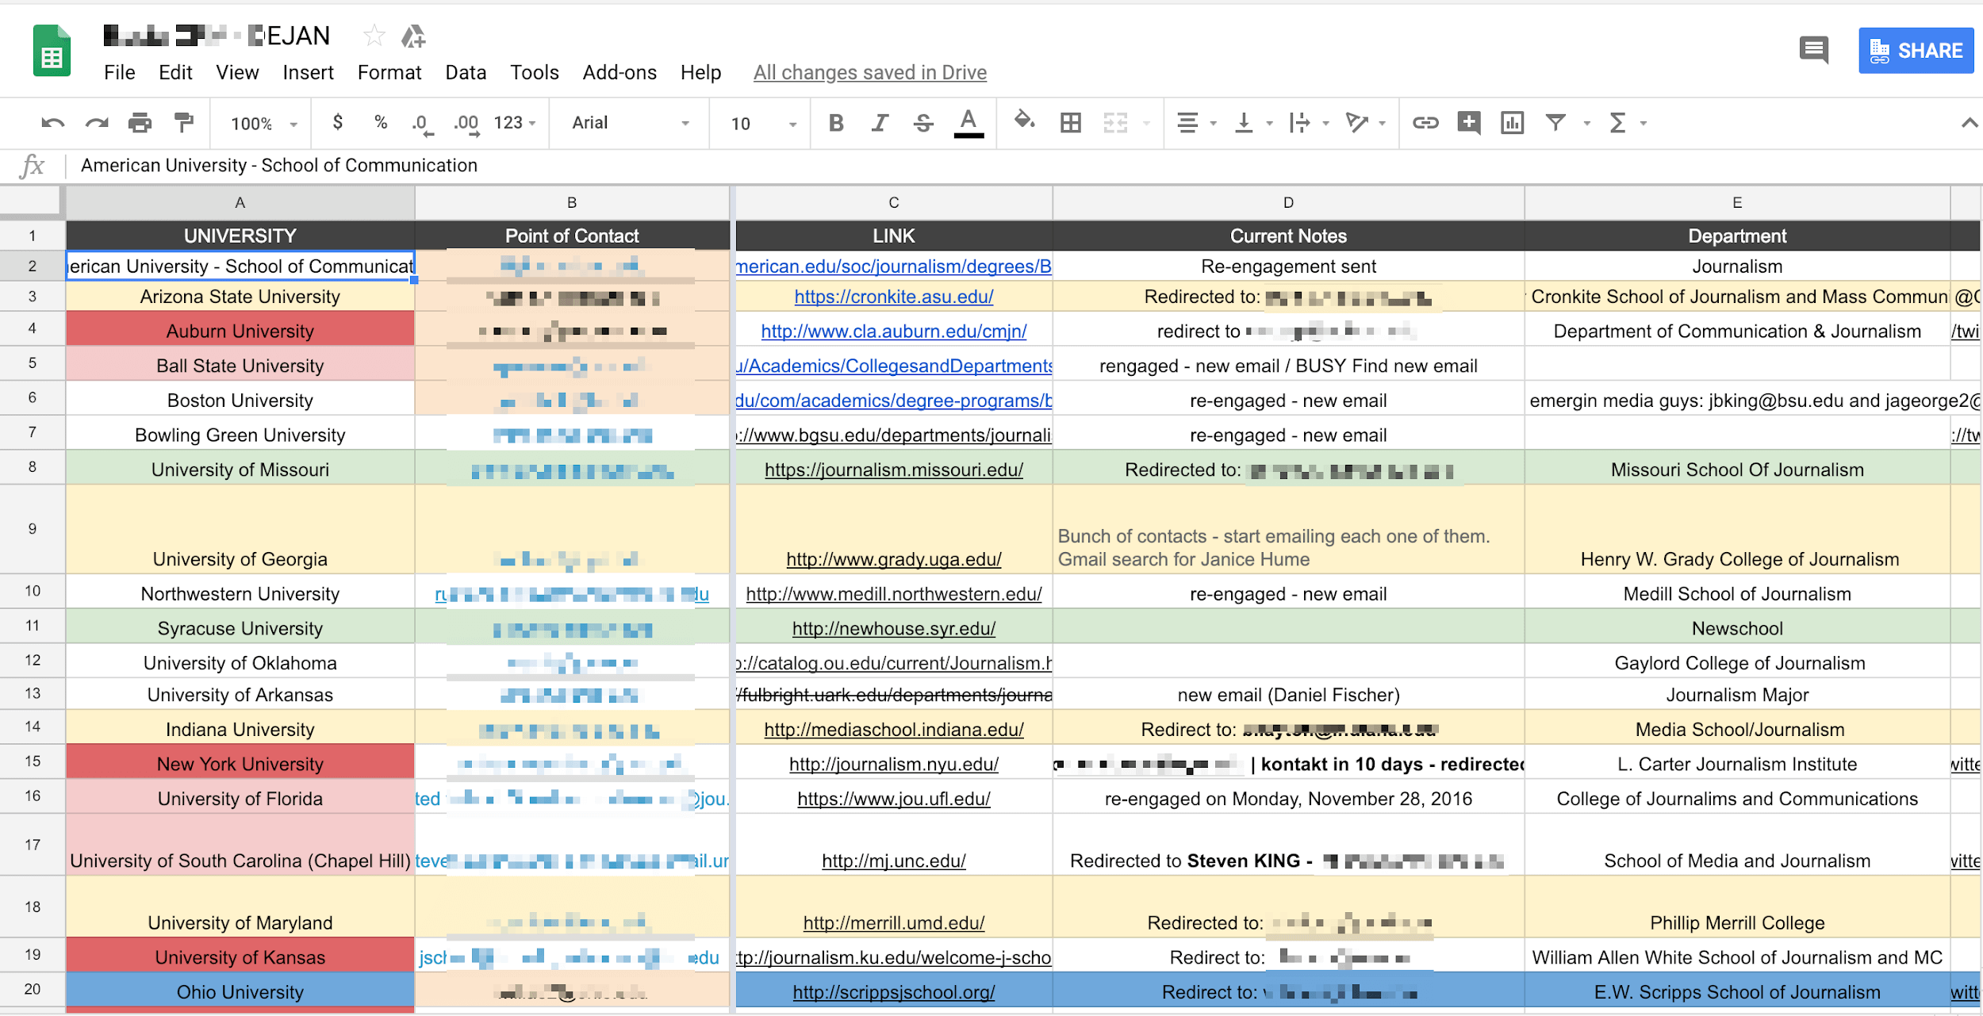
Task: Open the File menu
Action: (119, 72)
